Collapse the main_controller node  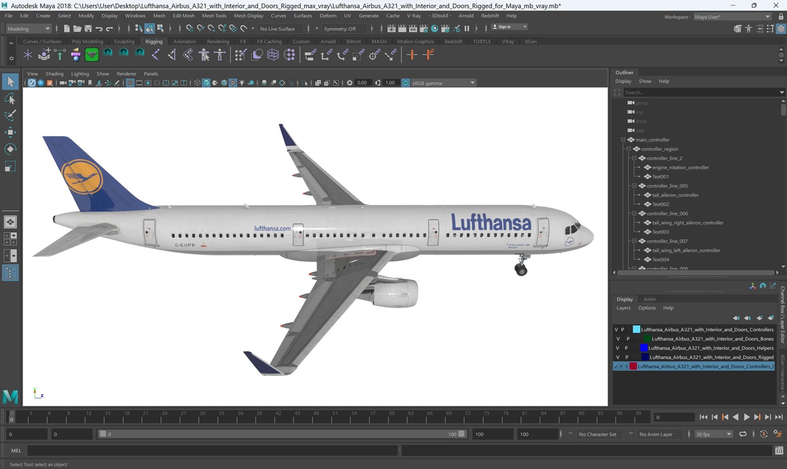(x=623, y=140)
